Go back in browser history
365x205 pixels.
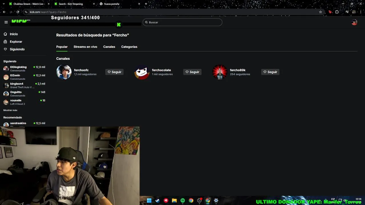coord(4,12)
